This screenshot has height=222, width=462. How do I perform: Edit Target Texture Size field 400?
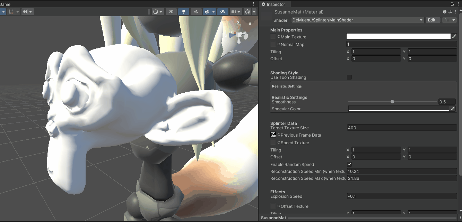[x=402, y=128]
